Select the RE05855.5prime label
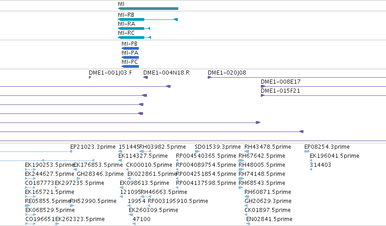 48,202
